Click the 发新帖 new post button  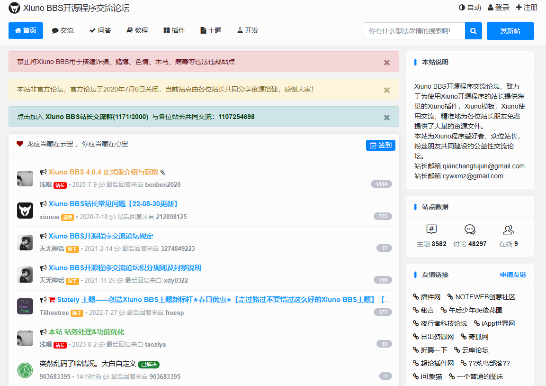510,31
